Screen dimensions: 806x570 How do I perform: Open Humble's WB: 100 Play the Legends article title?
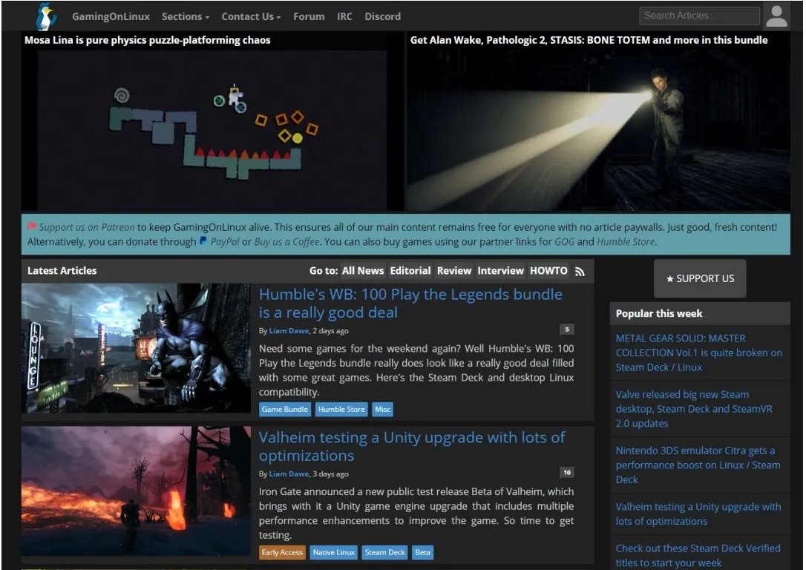pos(410,304)
